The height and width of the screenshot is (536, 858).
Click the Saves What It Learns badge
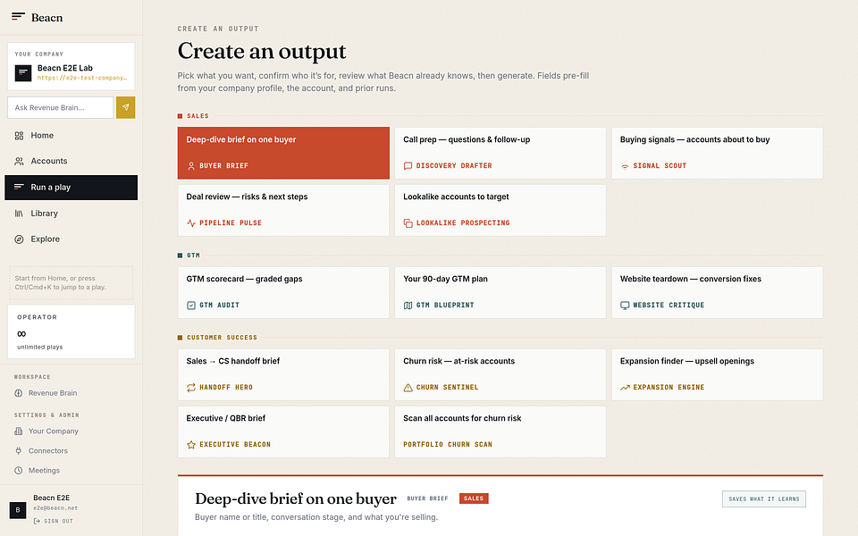[x=764, y=498]
